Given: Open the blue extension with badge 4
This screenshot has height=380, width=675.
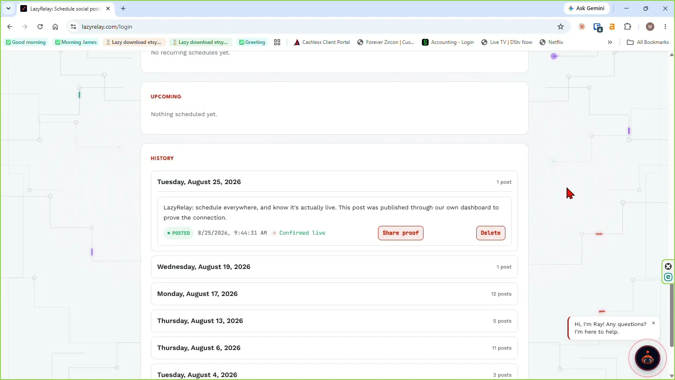Looking at the screenshot, I should click(x=597, y=27).
